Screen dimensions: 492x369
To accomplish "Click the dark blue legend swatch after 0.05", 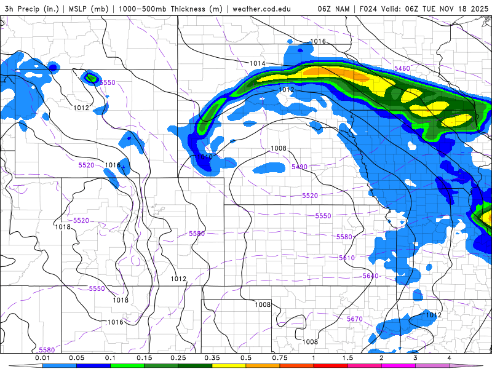I will click(93, 366).
